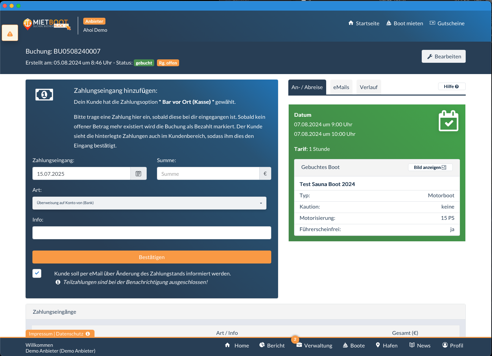Image resolution: width=492 pixels, height=356 pixels.
Task: Open Boote in bottom navigation
Action: click(354, 345)
